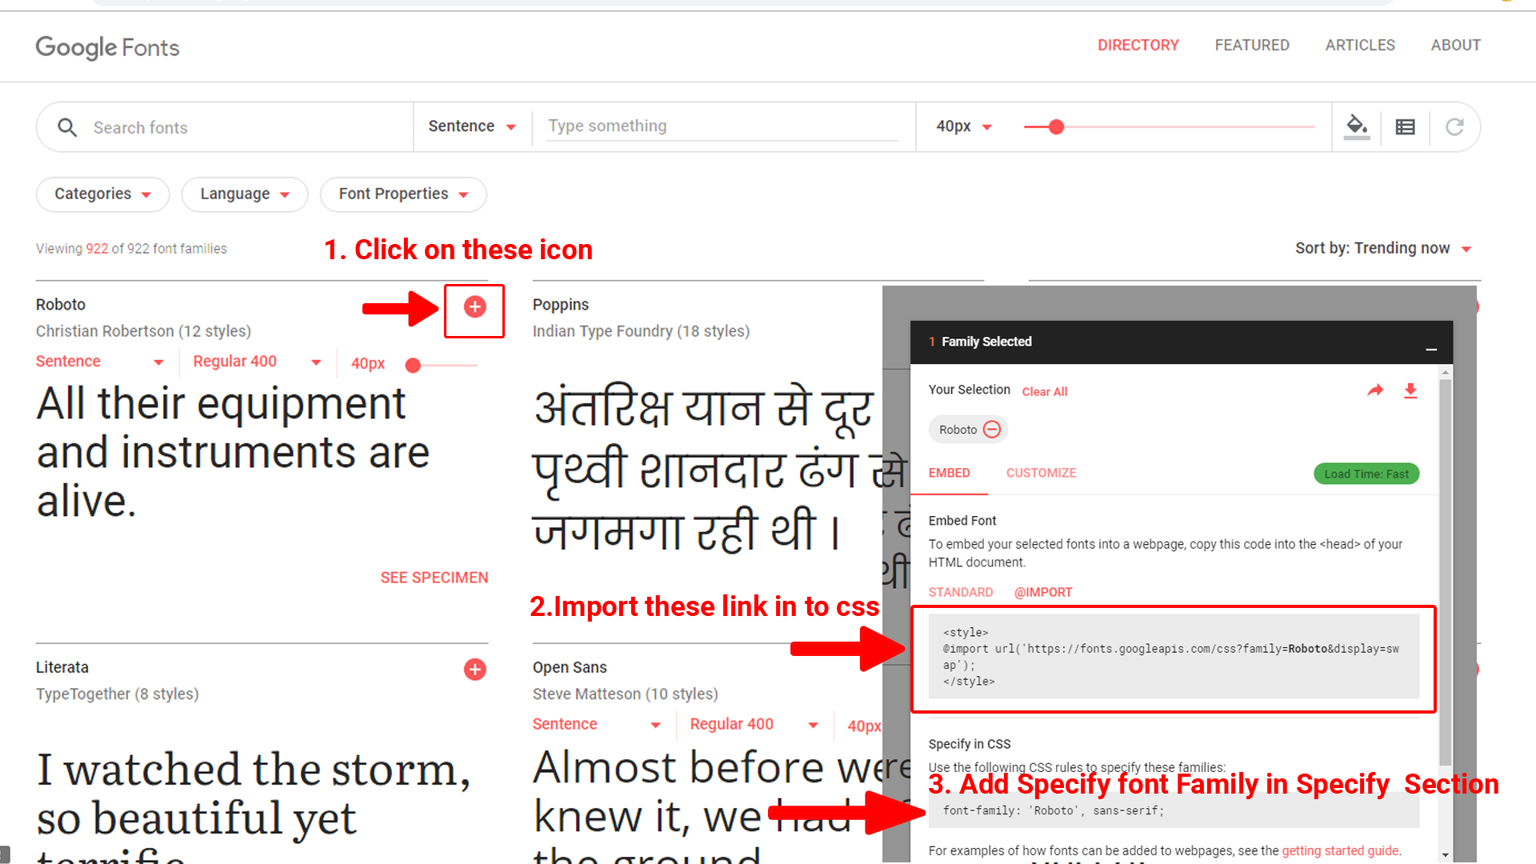The height and width of the screenshot is (864, 1536).
Task: Open the background color fill bucket icon
Action: click(1356, 126)
